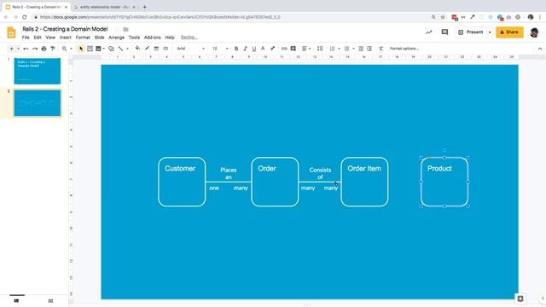This screenshot has height=307, width=546.
Task: Click the new slide plus button
Action: 11,49
